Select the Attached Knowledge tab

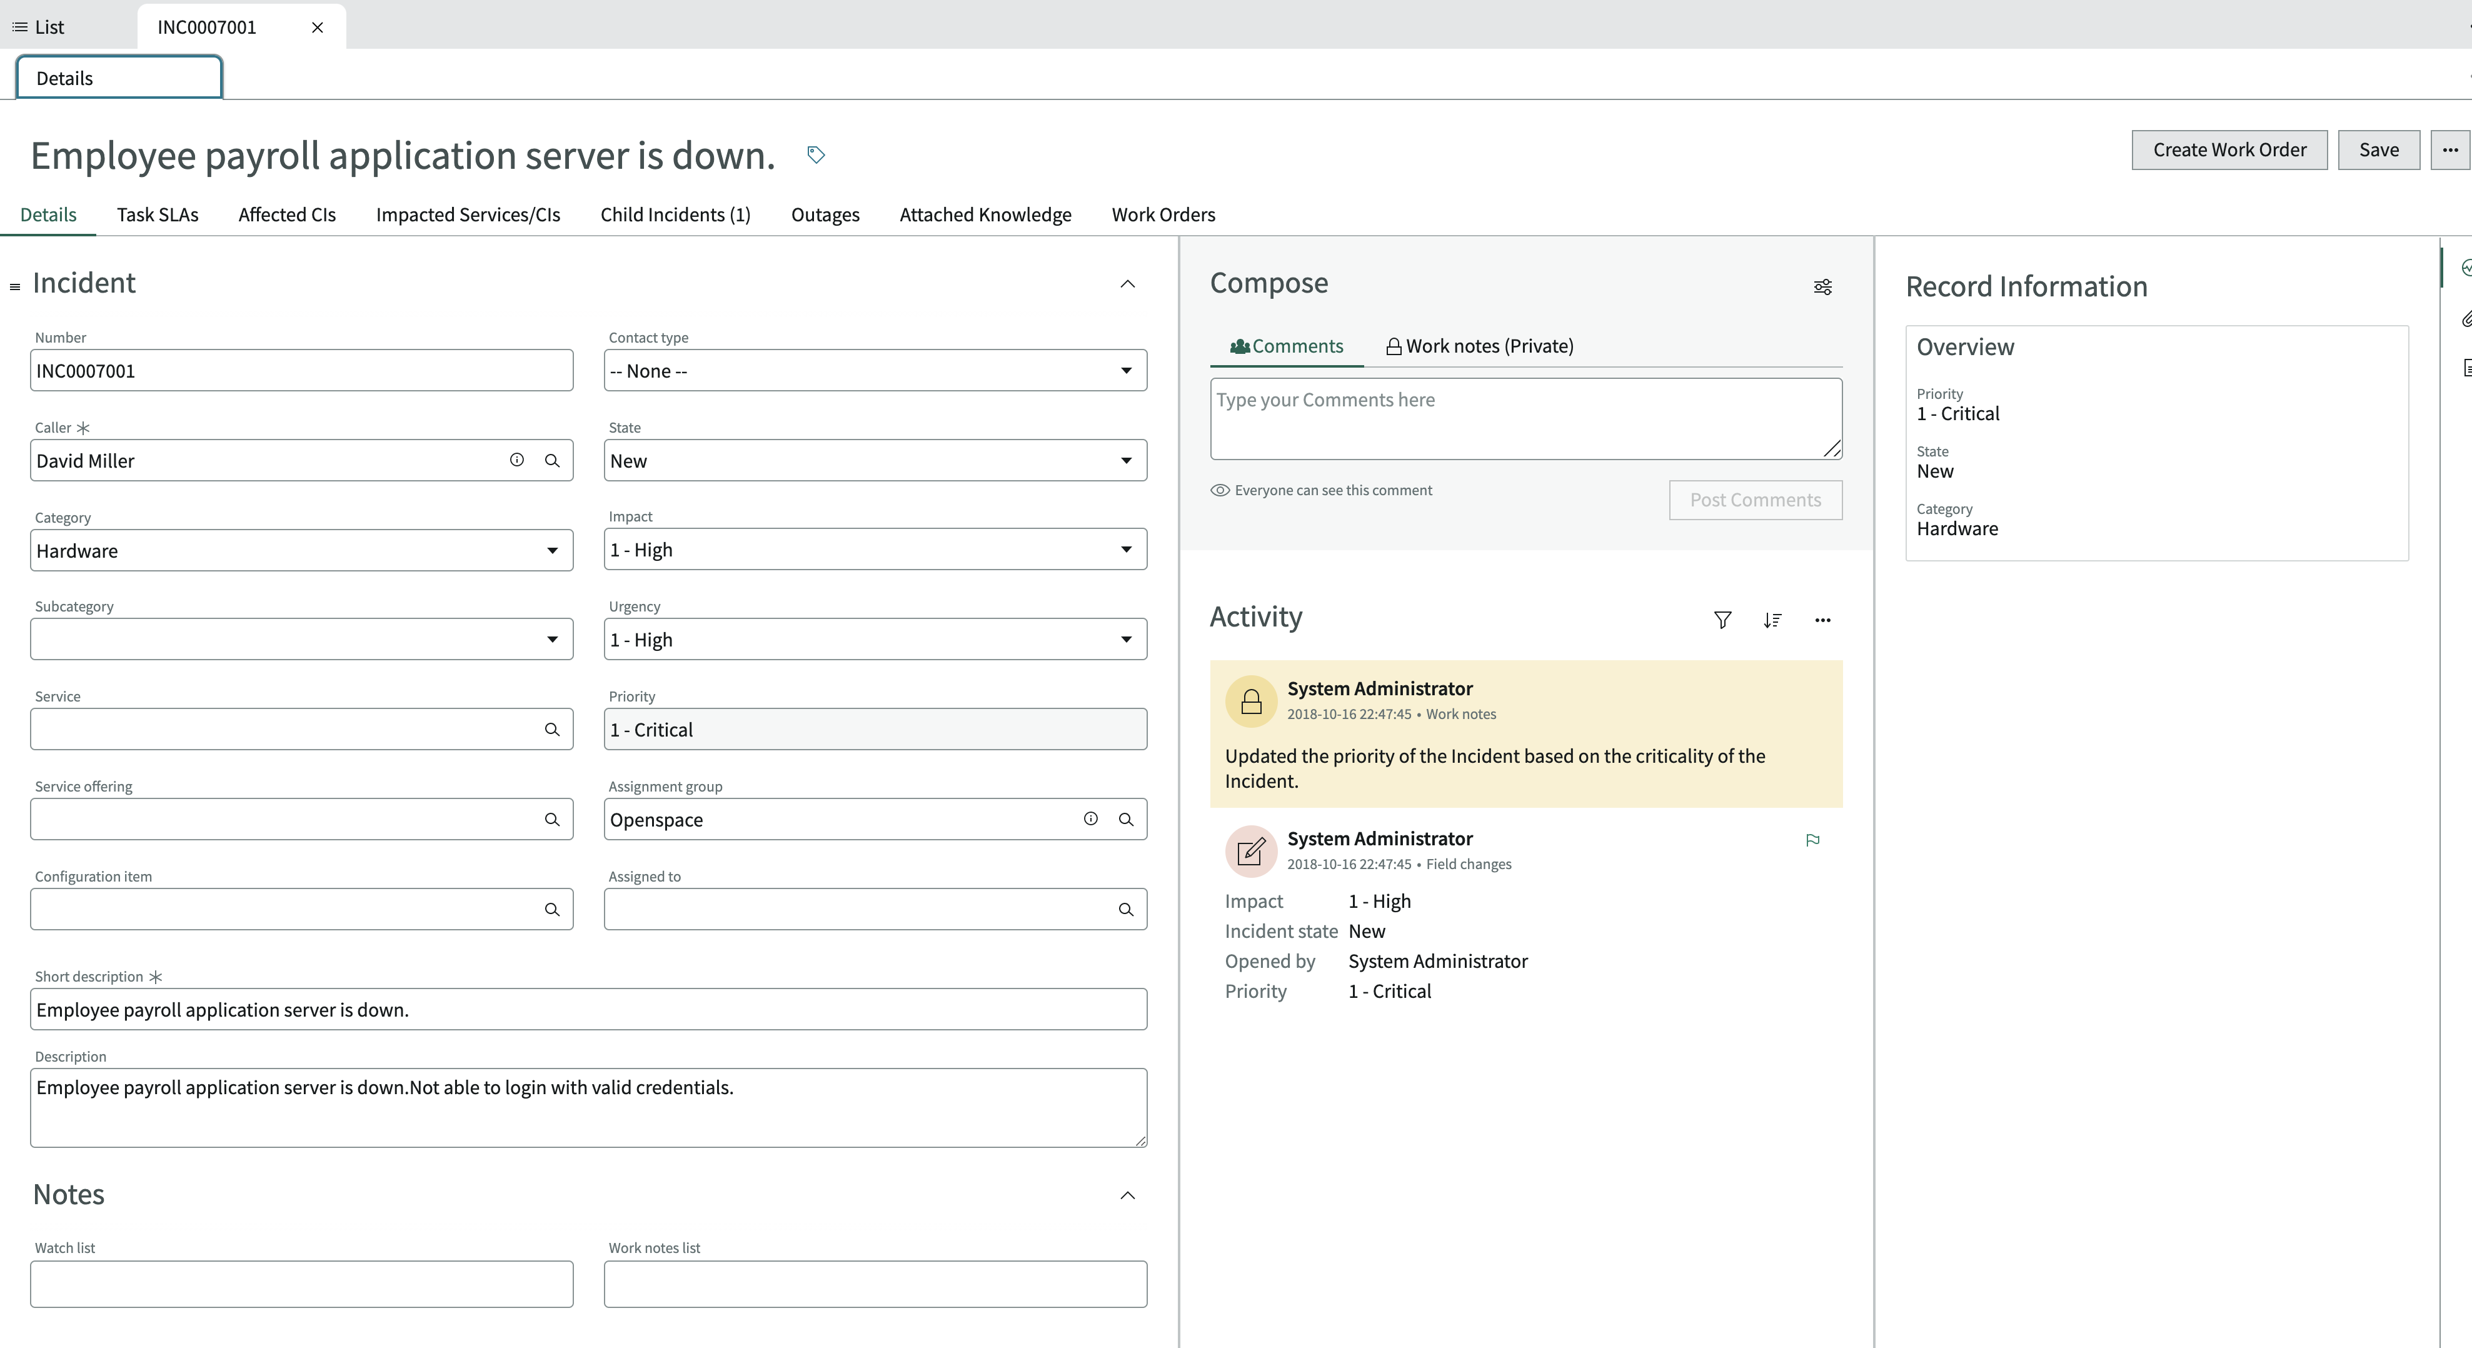(985, 215)
